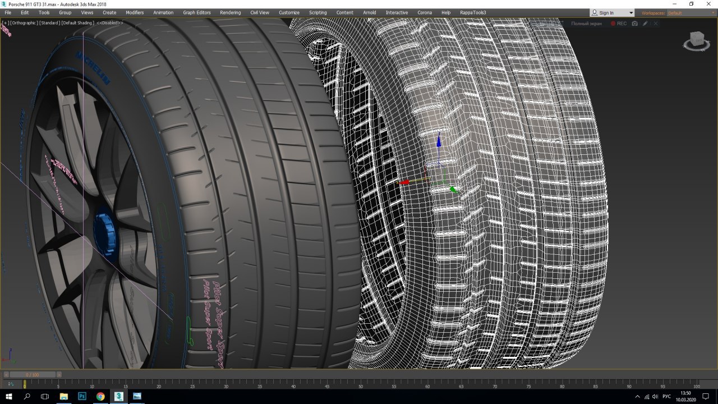
Task: Switch the РУС input language indicator
Action: 667,397
